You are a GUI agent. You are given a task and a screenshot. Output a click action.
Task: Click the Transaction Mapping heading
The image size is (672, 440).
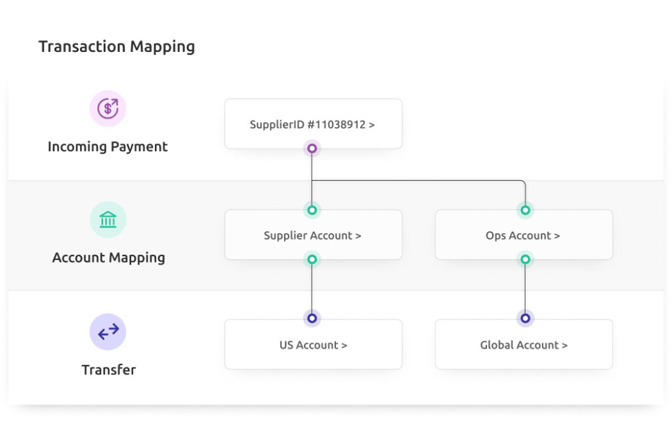point(117,46)
